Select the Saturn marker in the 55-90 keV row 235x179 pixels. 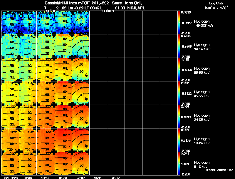point(86,75)
